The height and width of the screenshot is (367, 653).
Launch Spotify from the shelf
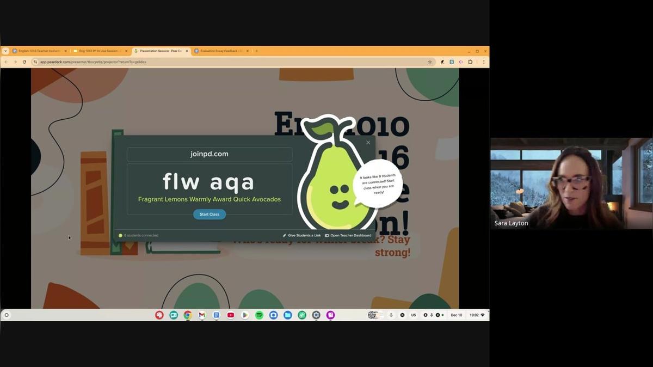point(259,315)
